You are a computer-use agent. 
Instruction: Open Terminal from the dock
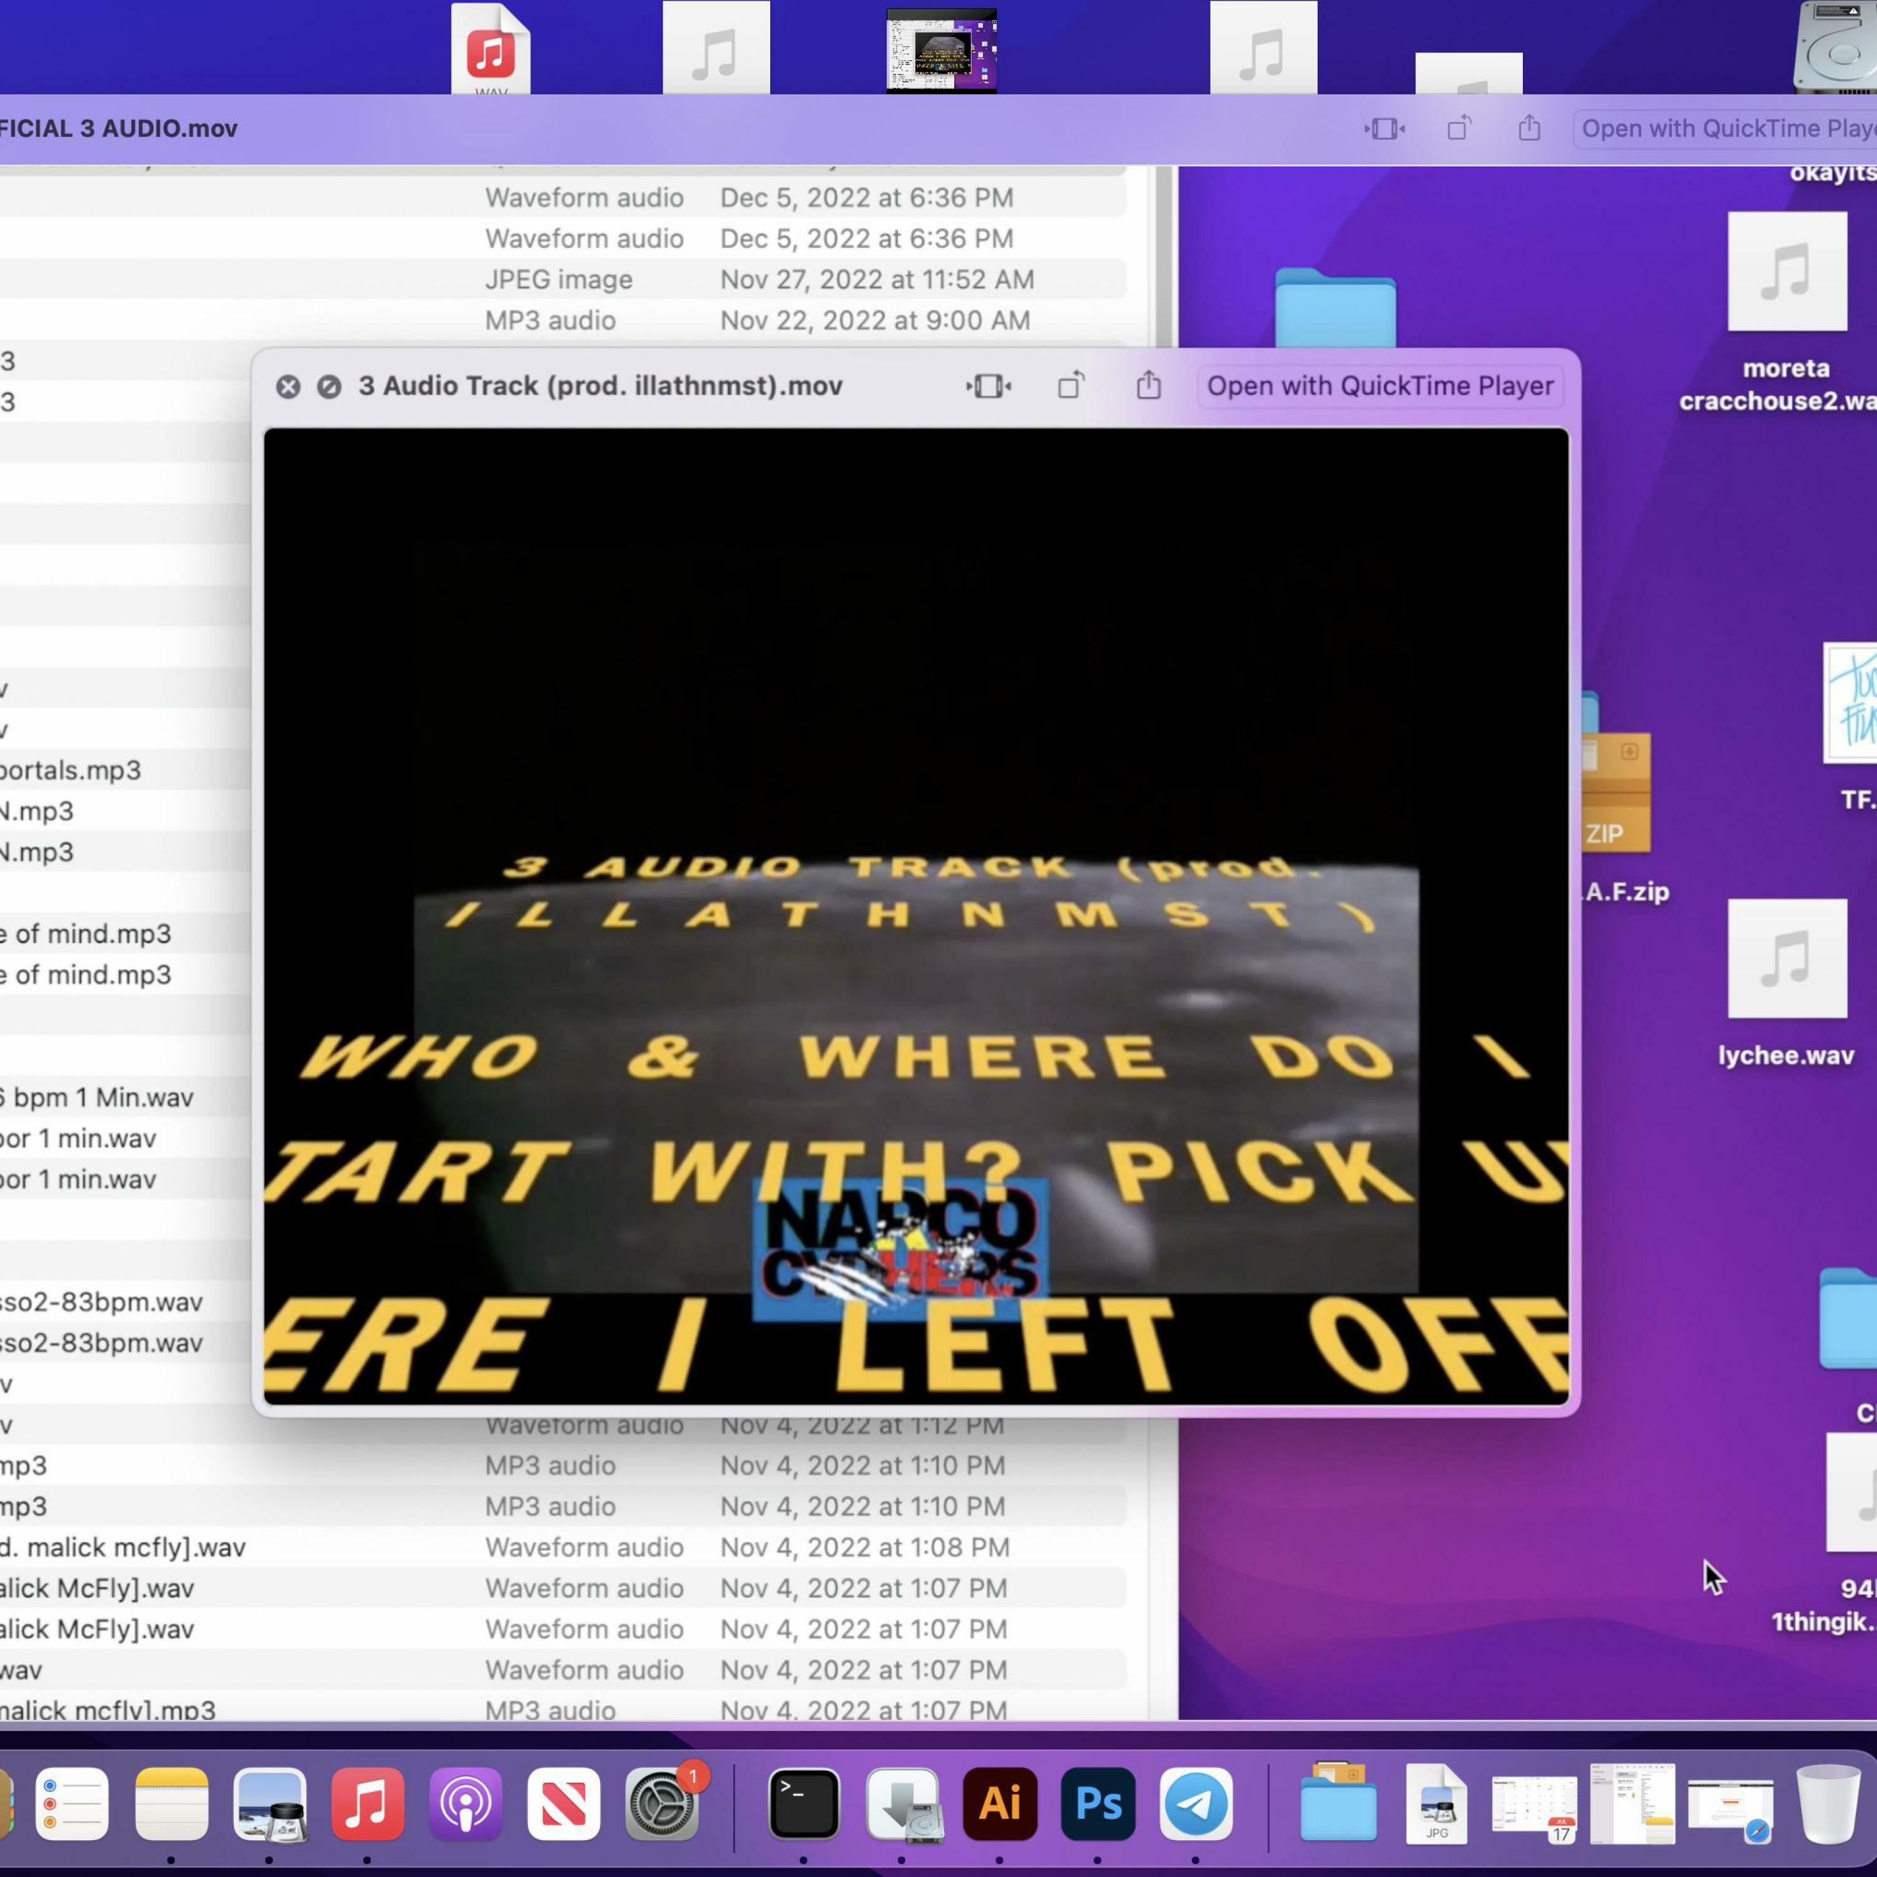(x=803, y=1804)
